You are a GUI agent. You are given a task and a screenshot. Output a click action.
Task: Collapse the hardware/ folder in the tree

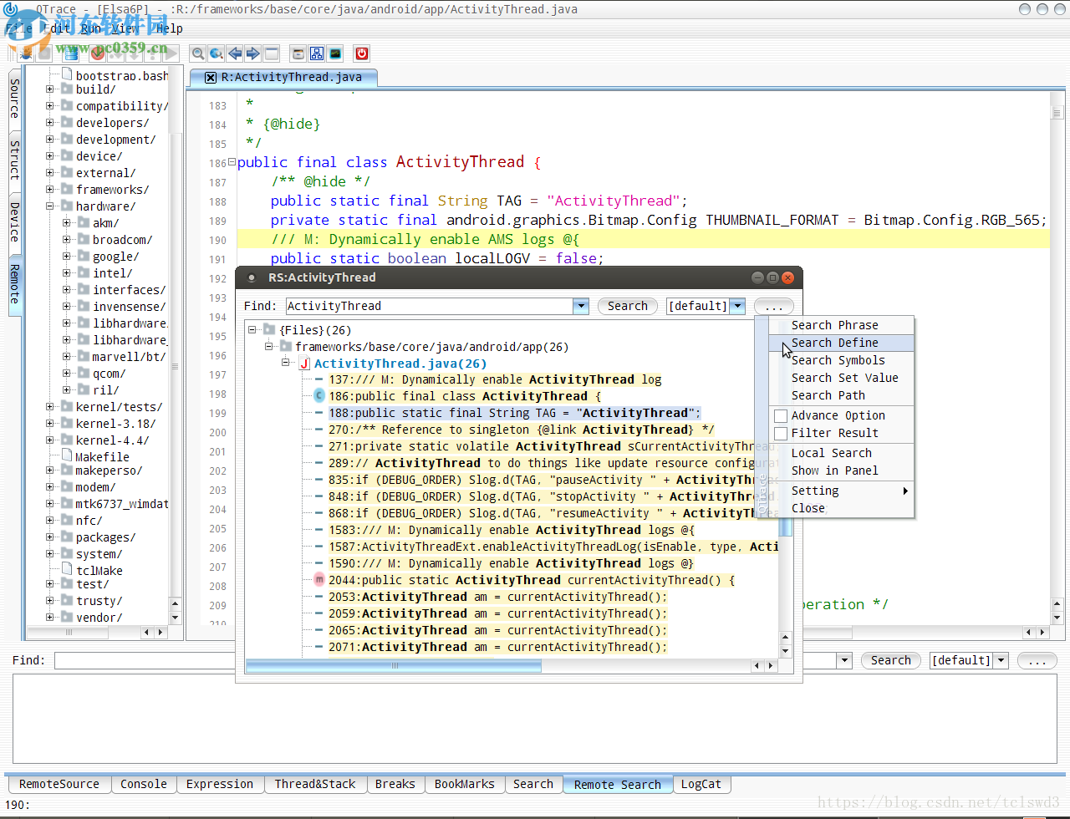pos(50,206)
